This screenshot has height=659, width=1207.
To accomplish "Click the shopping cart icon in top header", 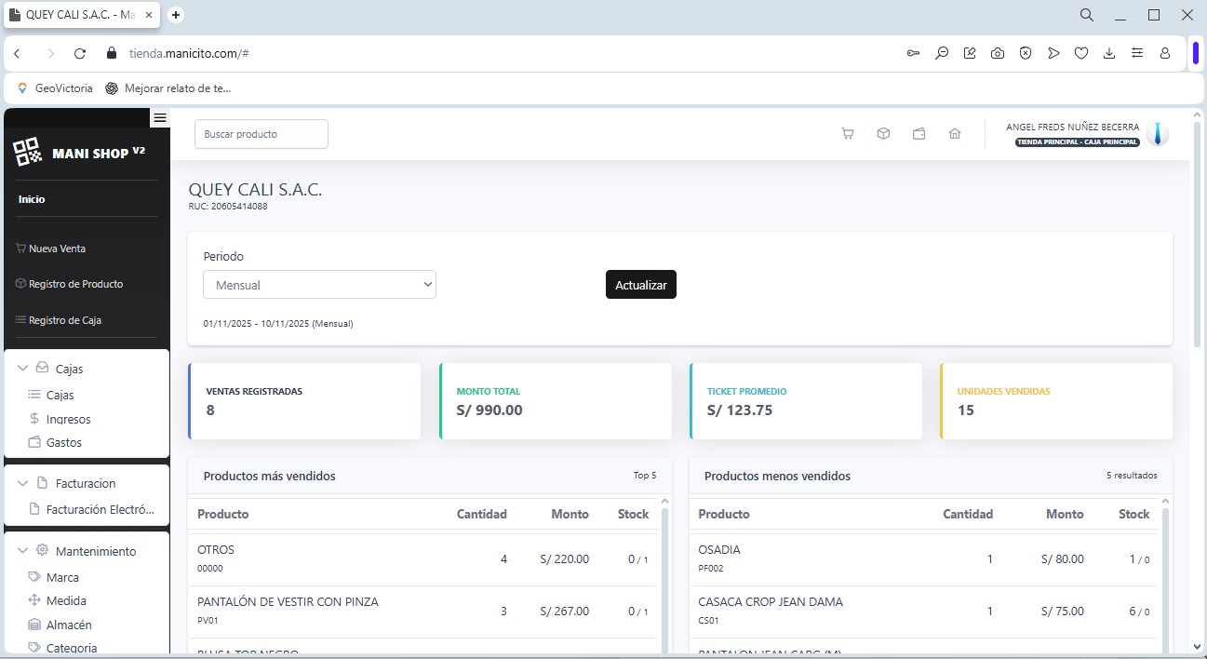I will point(847,134).
